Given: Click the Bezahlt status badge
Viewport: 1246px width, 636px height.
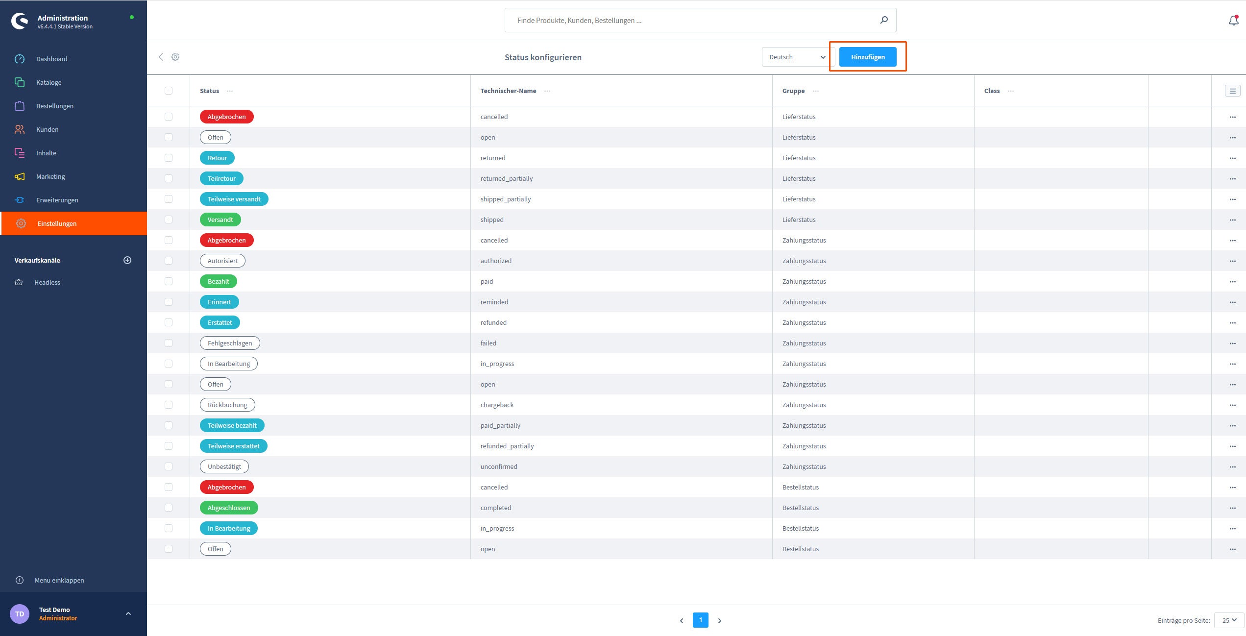Looking at the screenshot, I should point(219,281).
